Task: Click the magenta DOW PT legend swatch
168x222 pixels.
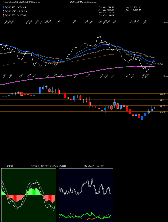Action: click(x=3, y=15)
